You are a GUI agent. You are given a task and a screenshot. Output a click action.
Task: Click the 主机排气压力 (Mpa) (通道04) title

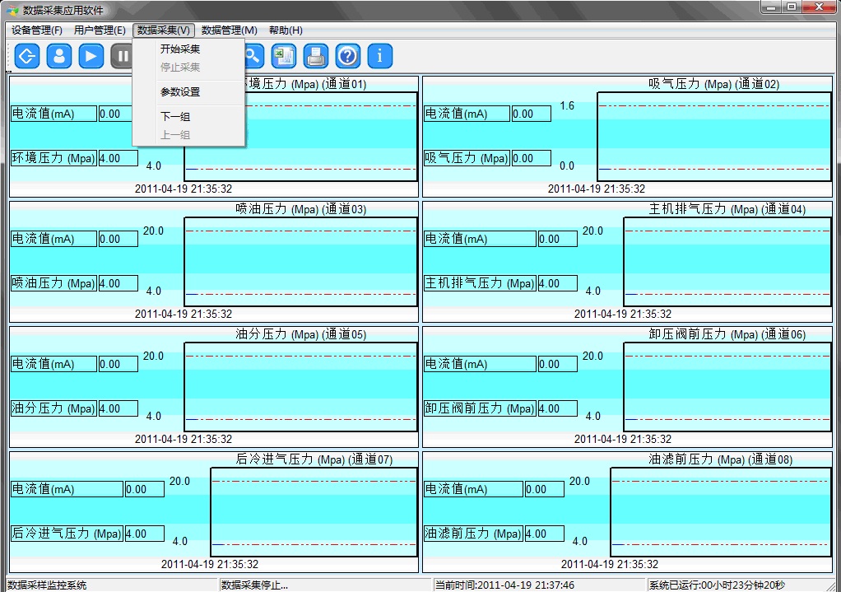coord(727,209)
